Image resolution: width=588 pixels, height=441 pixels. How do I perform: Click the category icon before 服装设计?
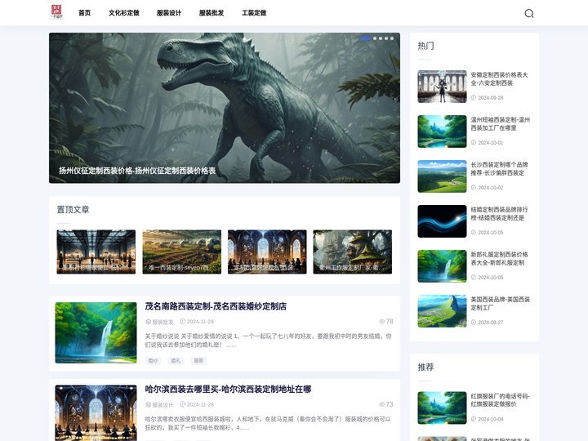pos(148,404)
